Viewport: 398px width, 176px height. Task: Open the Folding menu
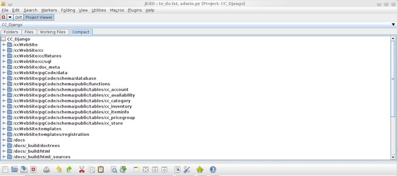point(68,10)
